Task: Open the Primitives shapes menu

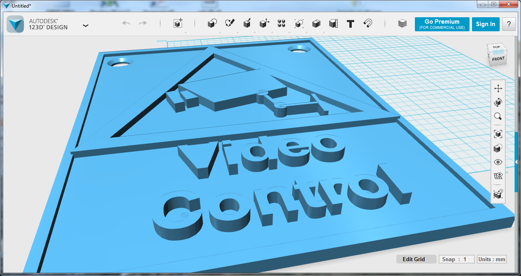Action: pyautogui.click(x=212, y=24)
